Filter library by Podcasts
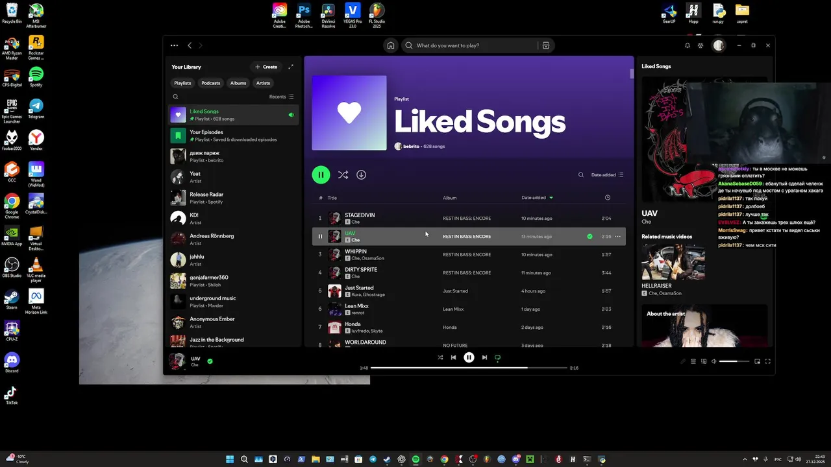Viewport: 831px width, 467px height. tap(210, 83)
